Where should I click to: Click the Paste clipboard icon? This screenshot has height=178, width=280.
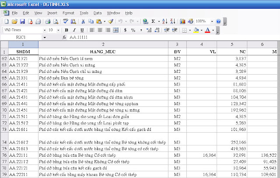coord(99,21)
